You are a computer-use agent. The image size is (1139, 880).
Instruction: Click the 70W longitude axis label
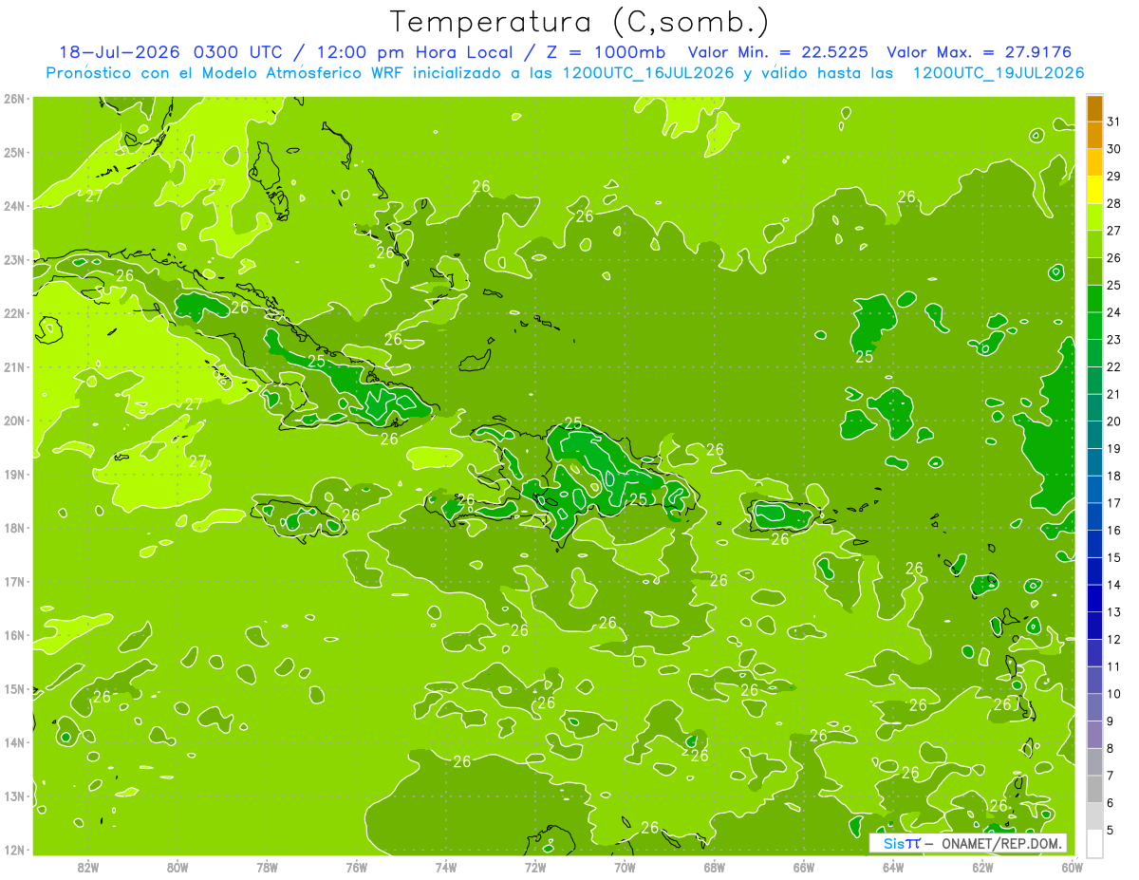tap(625, 867)
